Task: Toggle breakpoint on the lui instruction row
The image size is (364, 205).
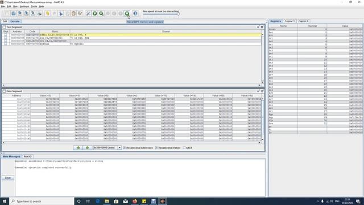Action: coord(6,38)
